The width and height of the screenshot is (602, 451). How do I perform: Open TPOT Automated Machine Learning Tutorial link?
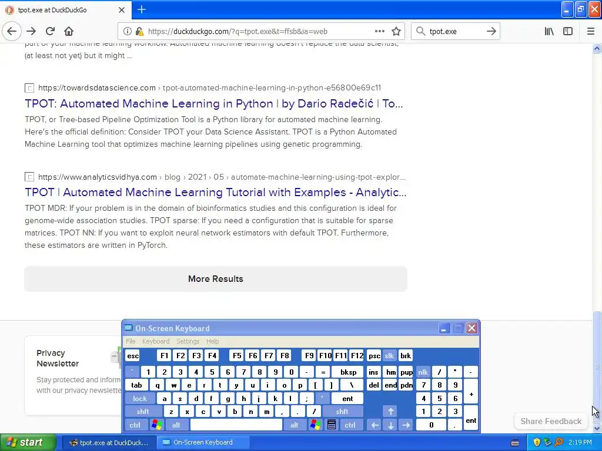point(215,192)
